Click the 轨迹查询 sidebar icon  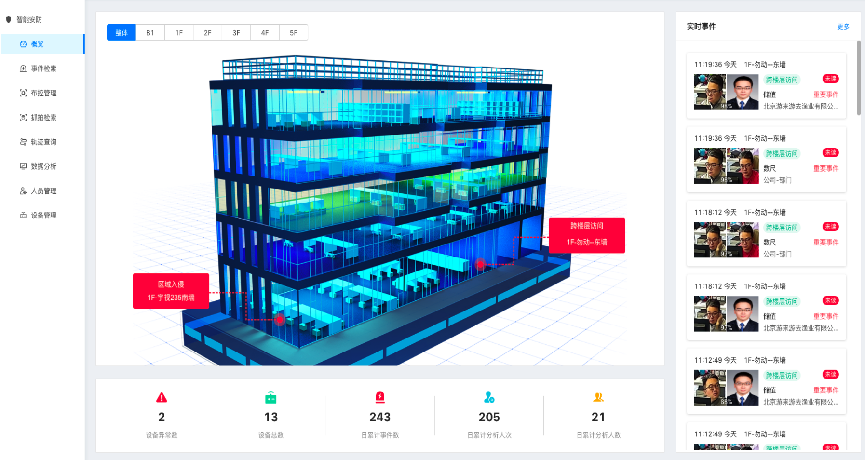tap(23, 142)
